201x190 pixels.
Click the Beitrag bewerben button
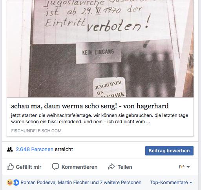pos(169,151)
